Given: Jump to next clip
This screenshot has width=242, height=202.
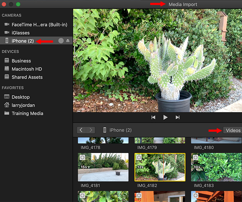Looking at the screenshot, I should click(178, 118).
